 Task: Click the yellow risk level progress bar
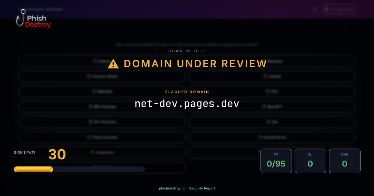(x=33, y=169)
